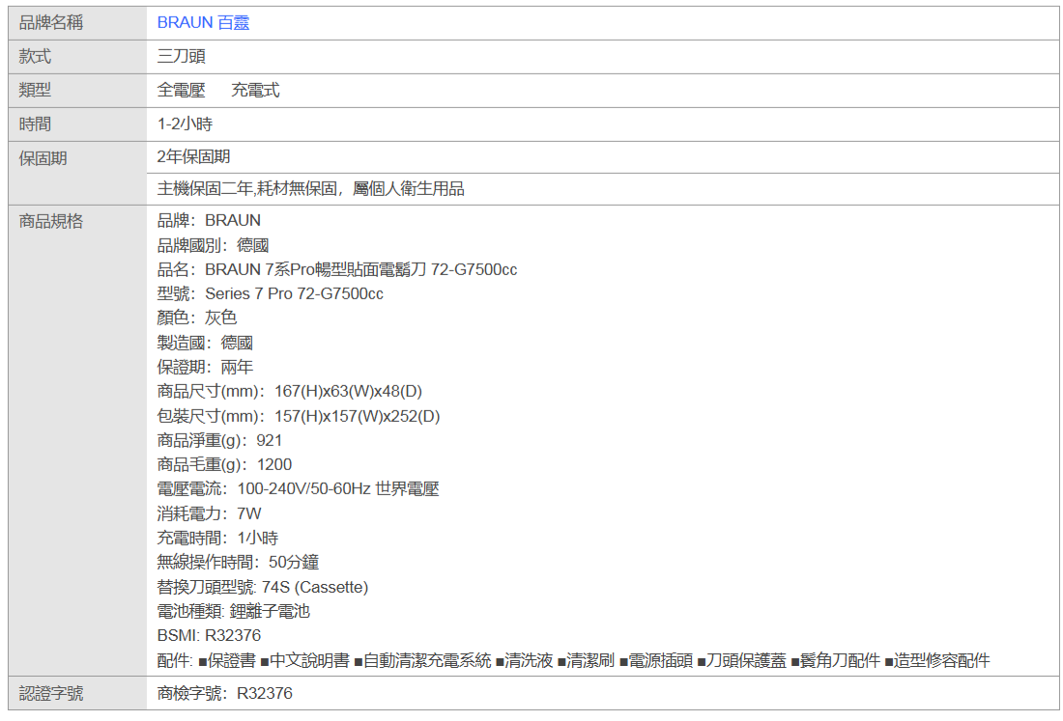Open the BRAUN 百靈 brand link

pyautogui.click(x=203, y=22)
